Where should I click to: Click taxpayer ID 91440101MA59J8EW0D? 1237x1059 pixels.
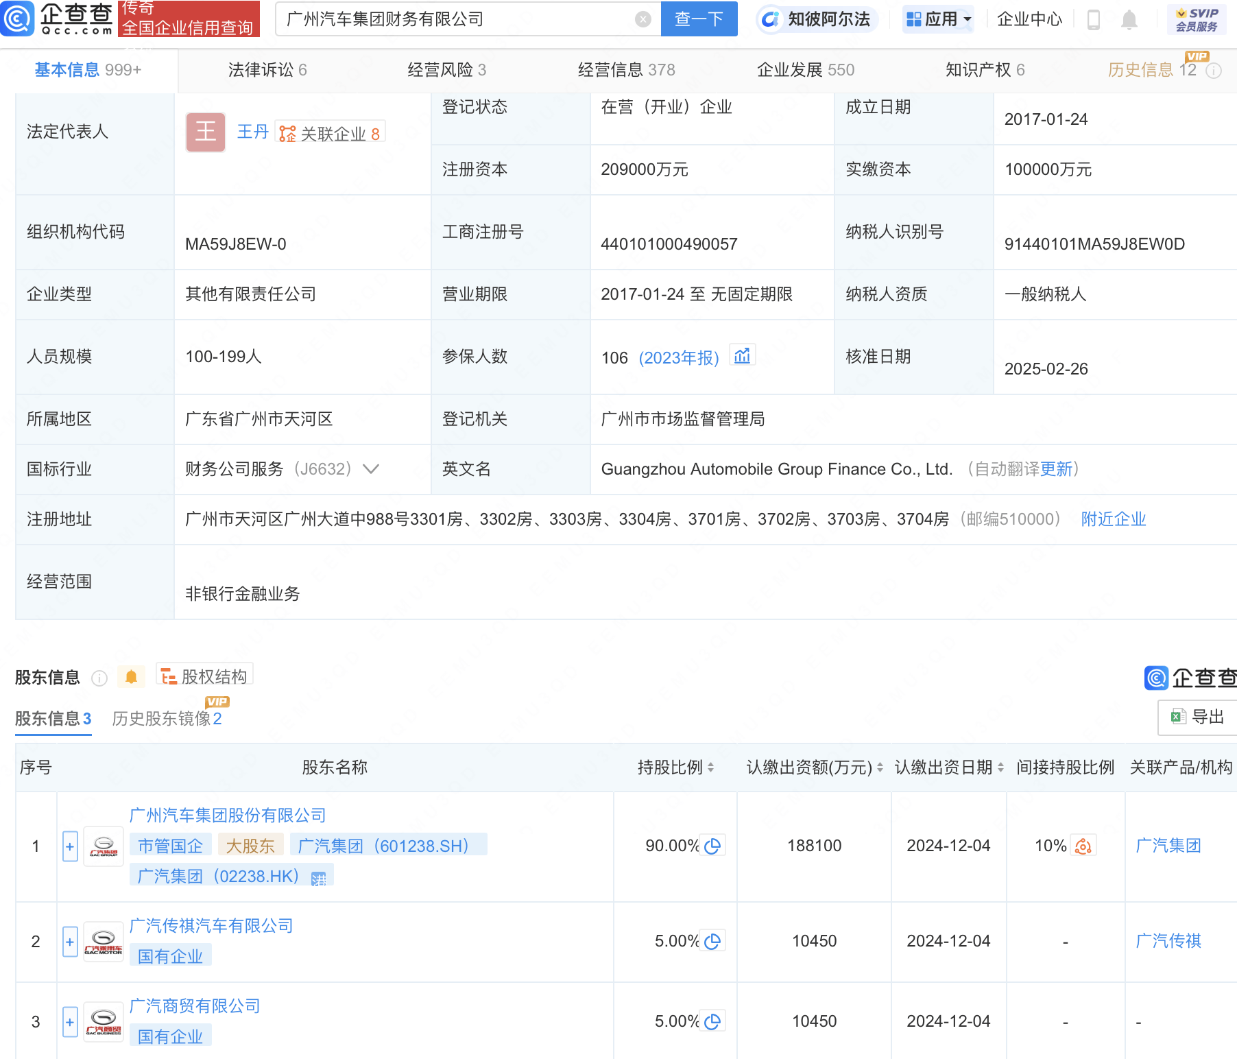(x=1094, y=244)
